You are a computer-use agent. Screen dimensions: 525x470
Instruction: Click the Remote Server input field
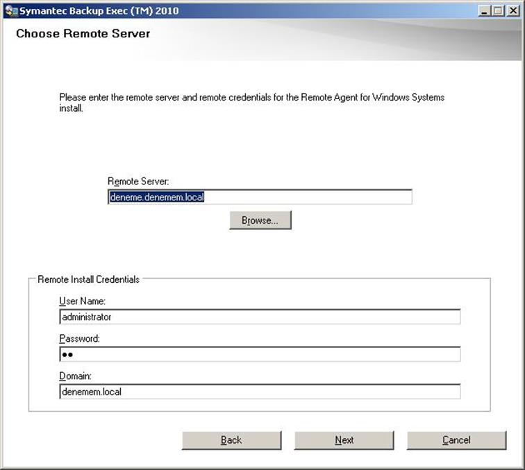click(x=260, y=197)
